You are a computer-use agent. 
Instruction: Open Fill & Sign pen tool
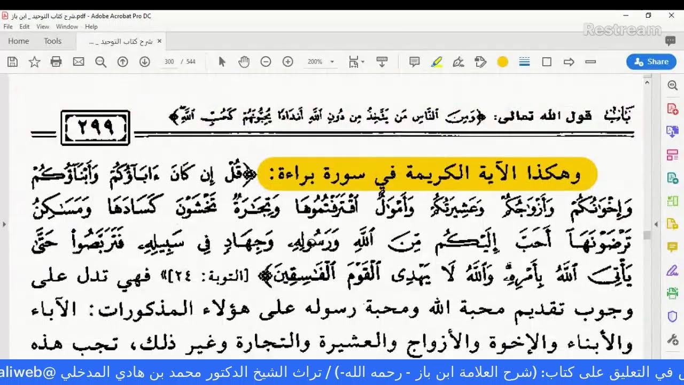coord(672,270)
